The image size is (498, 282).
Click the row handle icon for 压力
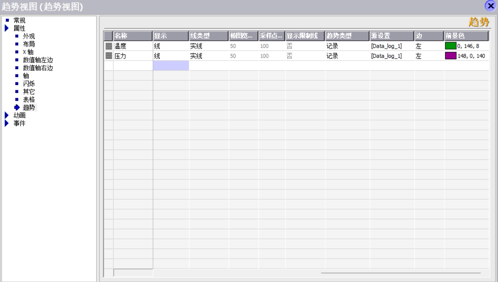coord(108,56)
